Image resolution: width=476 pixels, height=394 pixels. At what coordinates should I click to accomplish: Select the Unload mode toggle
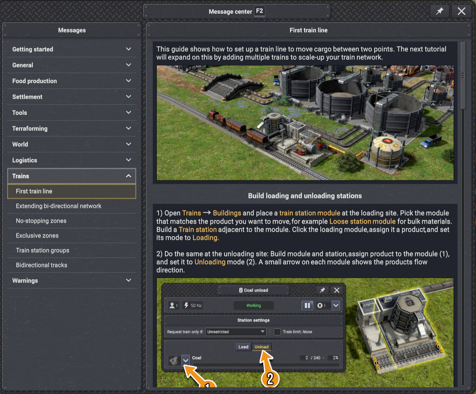(261, 347)
